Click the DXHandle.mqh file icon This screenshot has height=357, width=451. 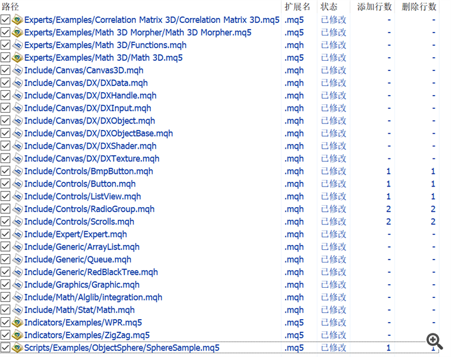point(17,96)
